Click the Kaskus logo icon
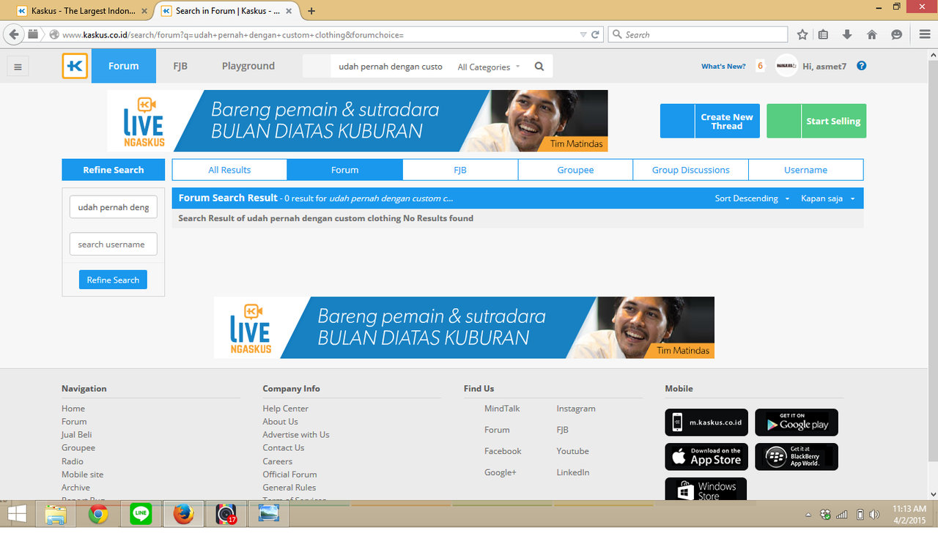Image resolution: width=938 pixels, height=533 pixels. (x=75, y=66)
